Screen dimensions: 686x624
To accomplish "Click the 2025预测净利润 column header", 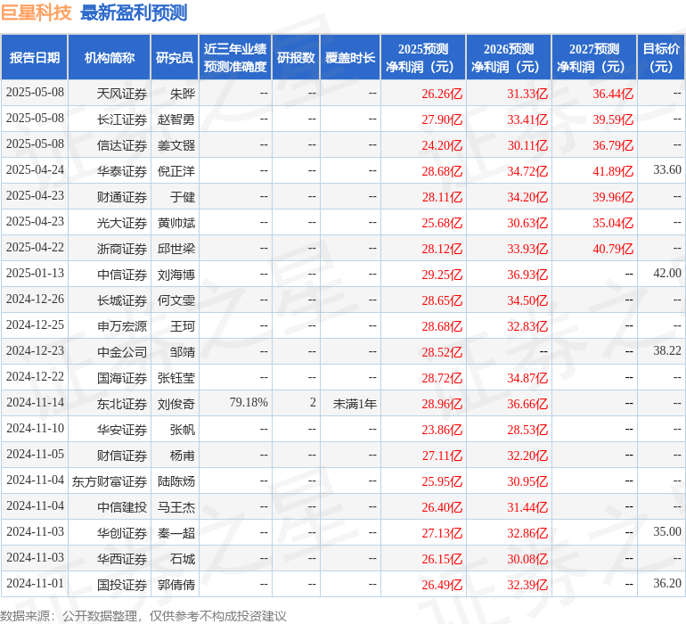I will pos(422,58).
